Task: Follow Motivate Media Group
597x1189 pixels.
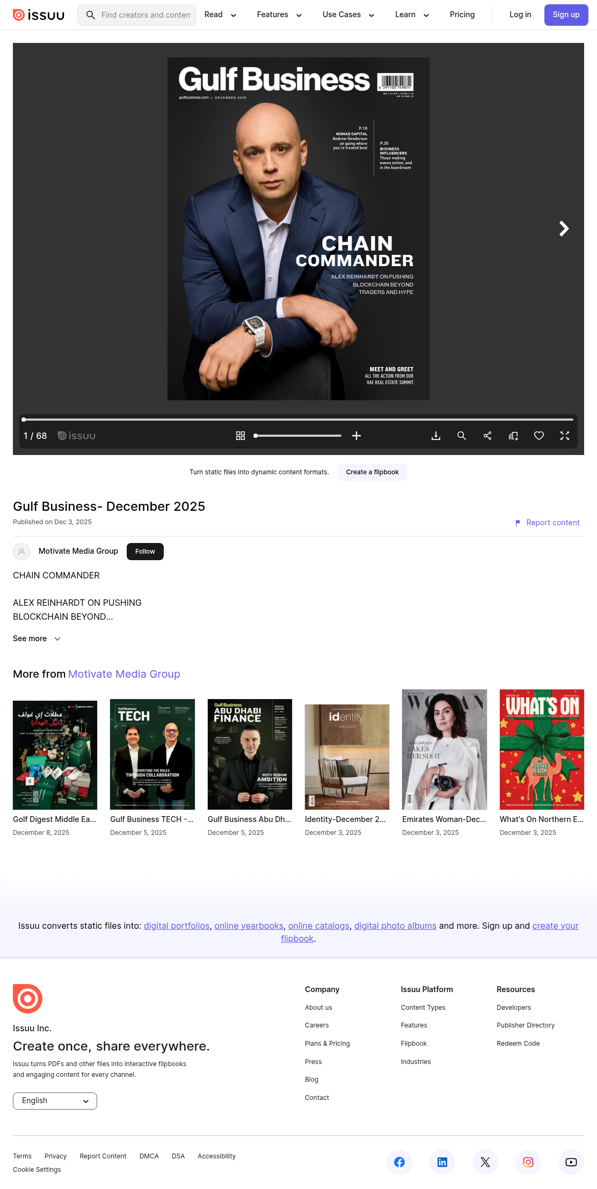Action: (x=145, y=552)
